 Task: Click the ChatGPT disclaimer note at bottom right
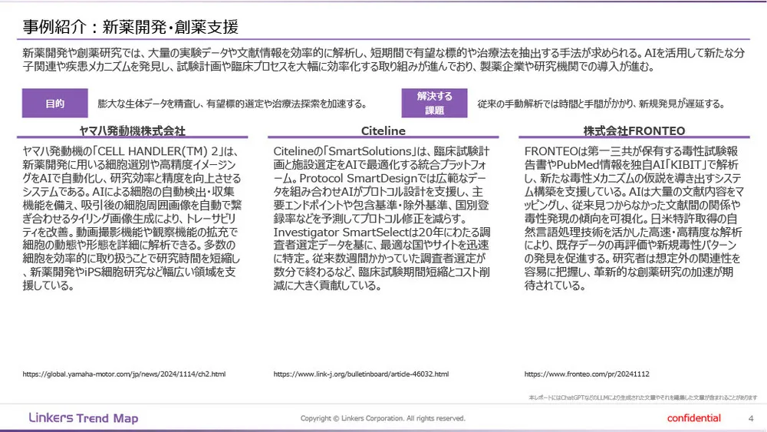point(643,397)
